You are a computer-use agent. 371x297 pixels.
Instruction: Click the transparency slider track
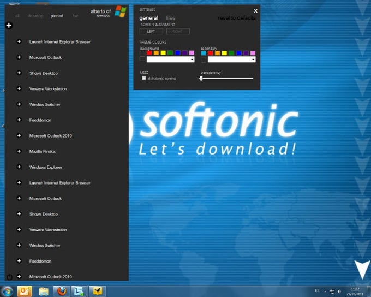(x=227, y=78)
